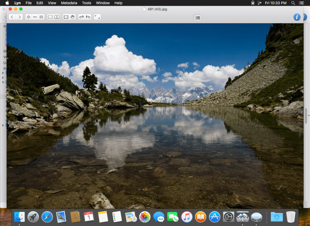Viewport: 310px width, 226px height.
Task: Launch Safari from the dock
Action: tap(47, 217)
